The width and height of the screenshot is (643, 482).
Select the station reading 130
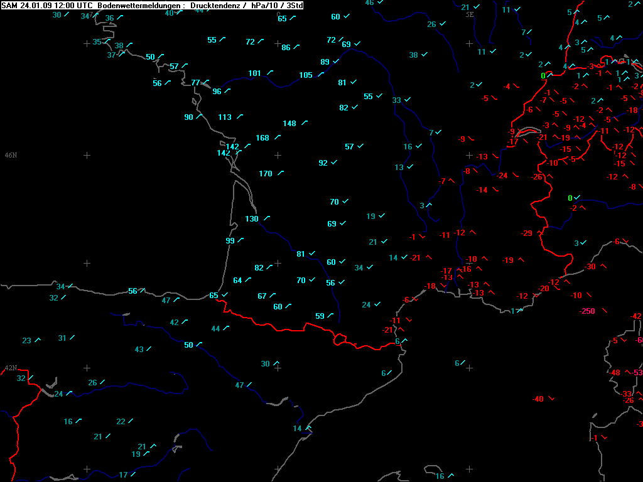click(x=252, y=219)
